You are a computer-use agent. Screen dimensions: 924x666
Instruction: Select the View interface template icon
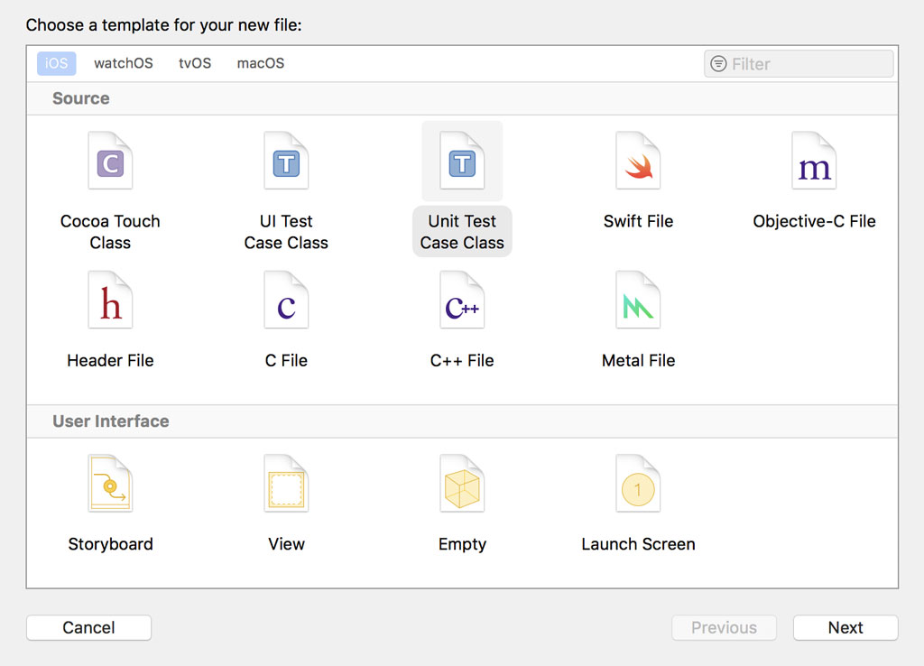coord(286,485)
